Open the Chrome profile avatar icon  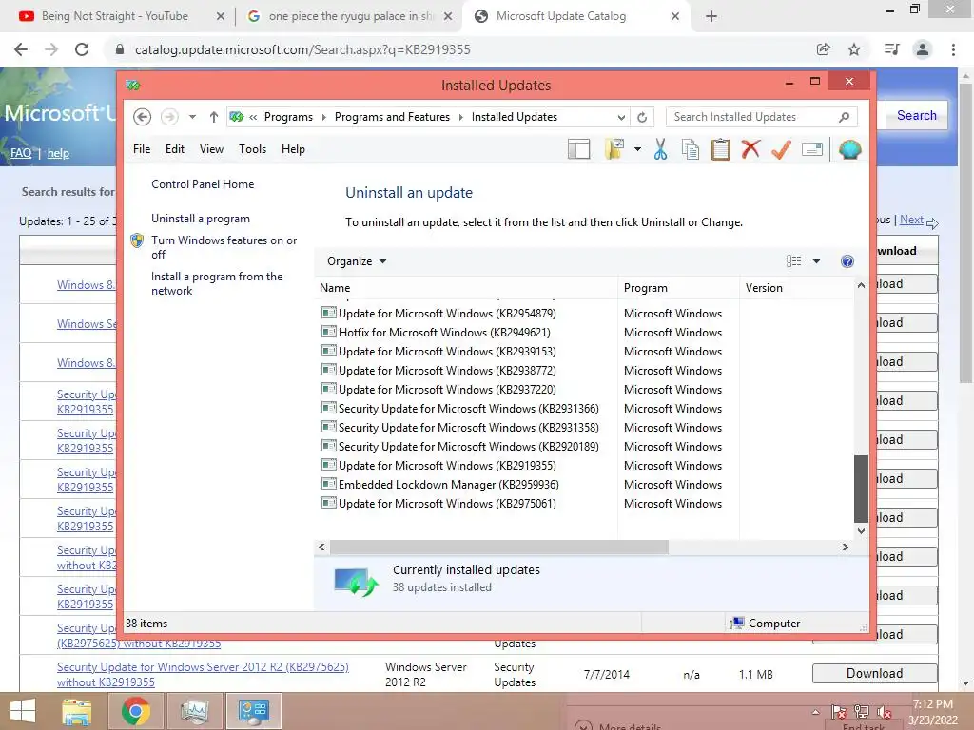tap(923, 49)
